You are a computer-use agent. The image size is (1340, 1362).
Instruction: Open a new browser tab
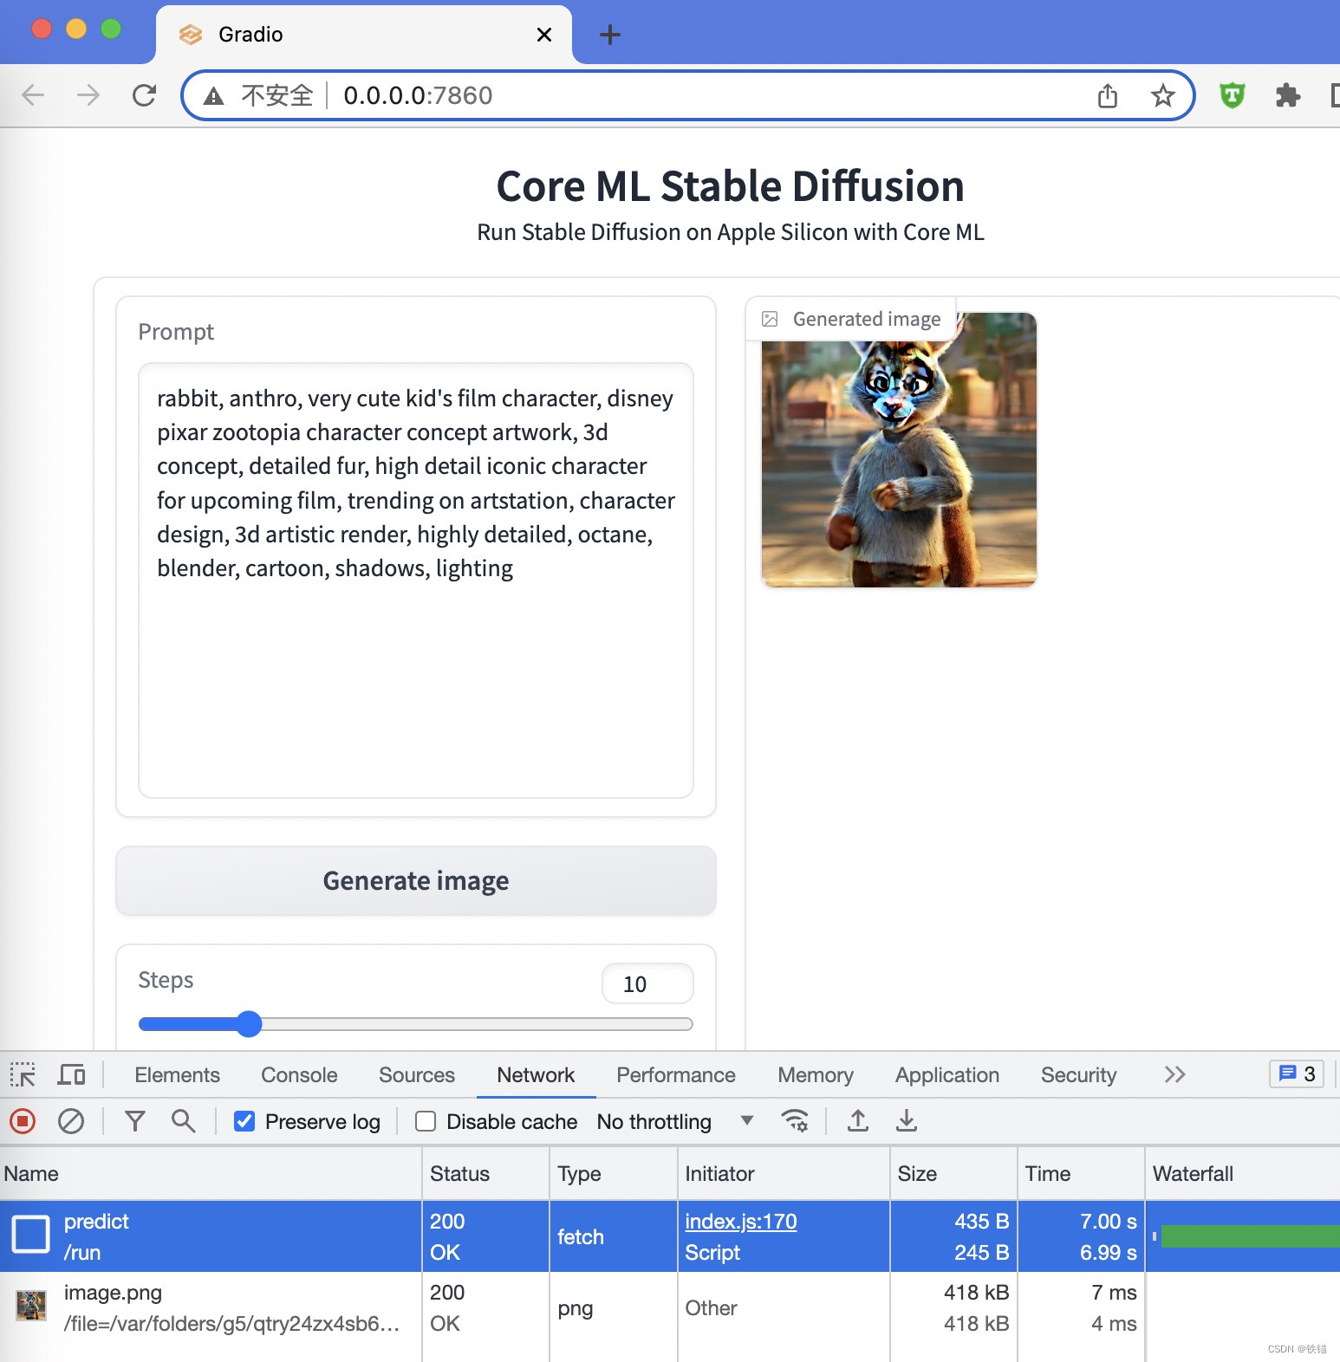coord(610,35)
